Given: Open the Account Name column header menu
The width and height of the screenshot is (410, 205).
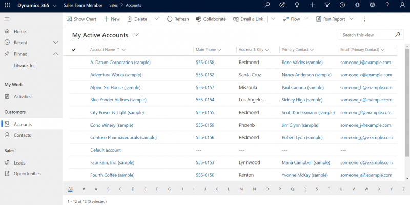Looking at the screenshot, I should coord(124,50).
